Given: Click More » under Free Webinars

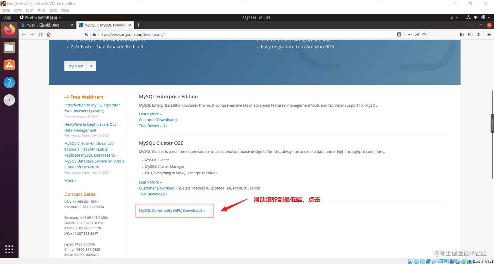Looking at the screenshot, I should (x=70, y=180).
